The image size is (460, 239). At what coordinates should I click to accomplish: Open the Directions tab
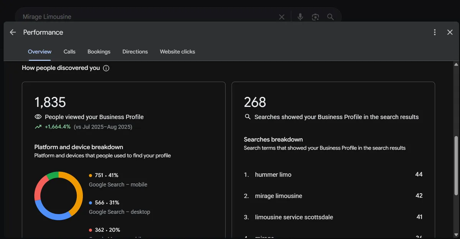(x=135, y=51)
